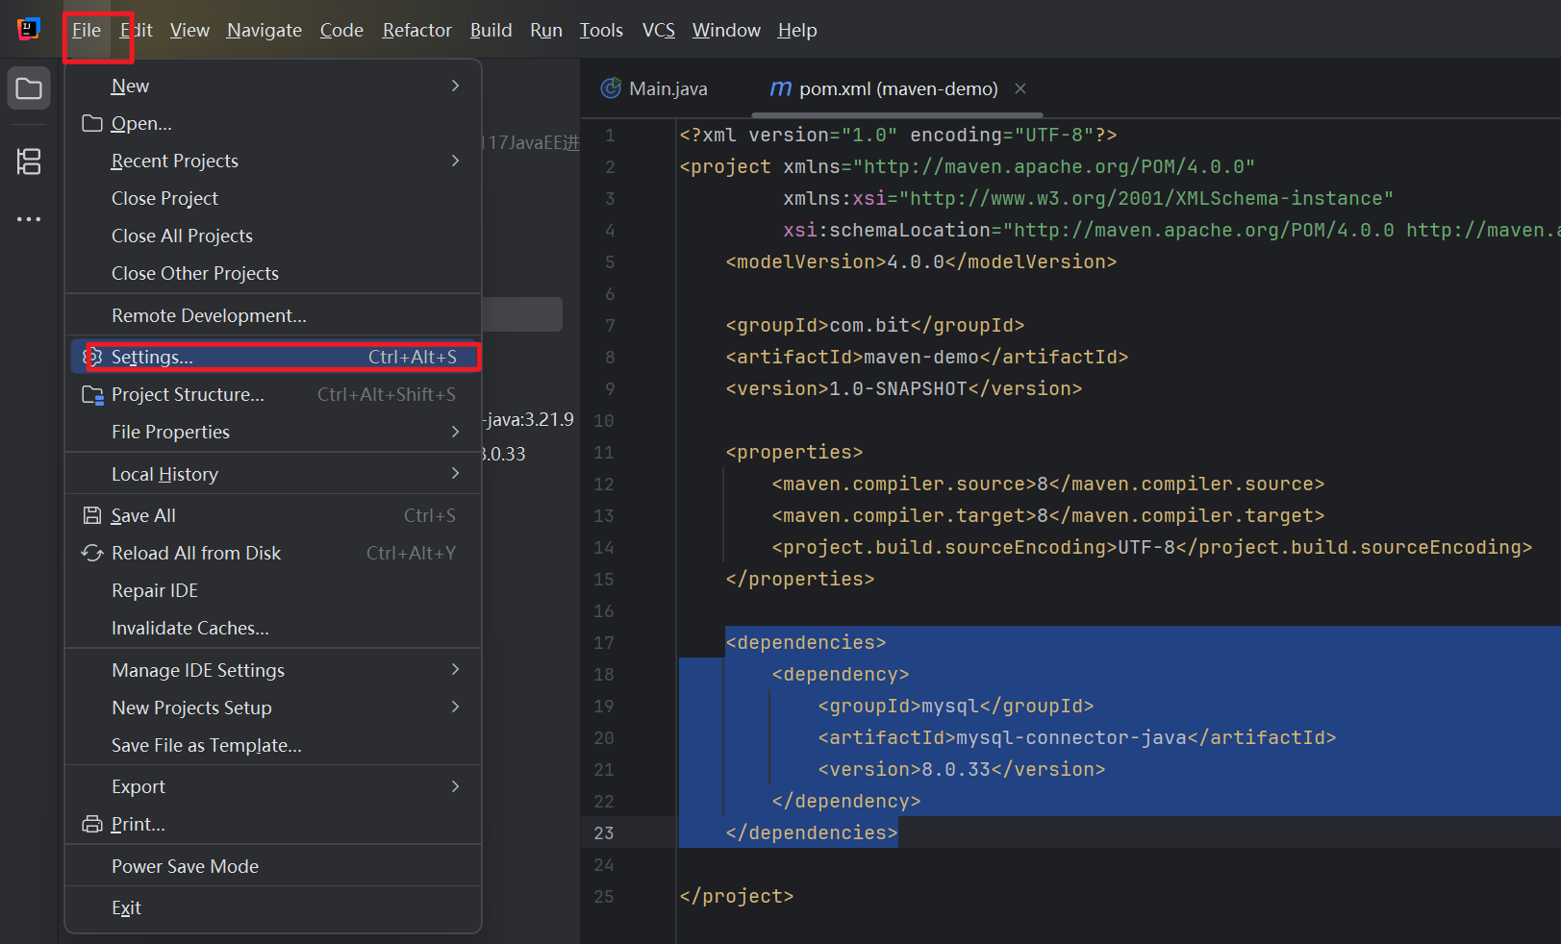Click the <version>8.0.33</version> line
Image resolution: width=1561 pixels, height=944 pixels.
[962, 769]
